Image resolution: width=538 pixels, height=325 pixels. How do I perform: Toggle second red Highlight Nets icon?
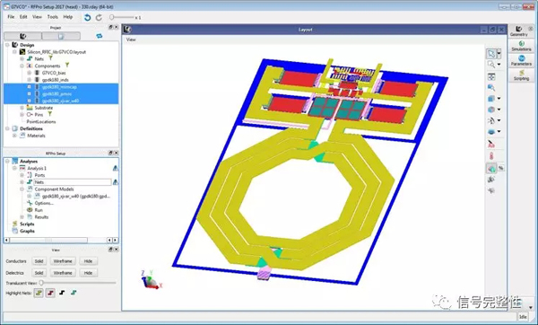point(50,293)
